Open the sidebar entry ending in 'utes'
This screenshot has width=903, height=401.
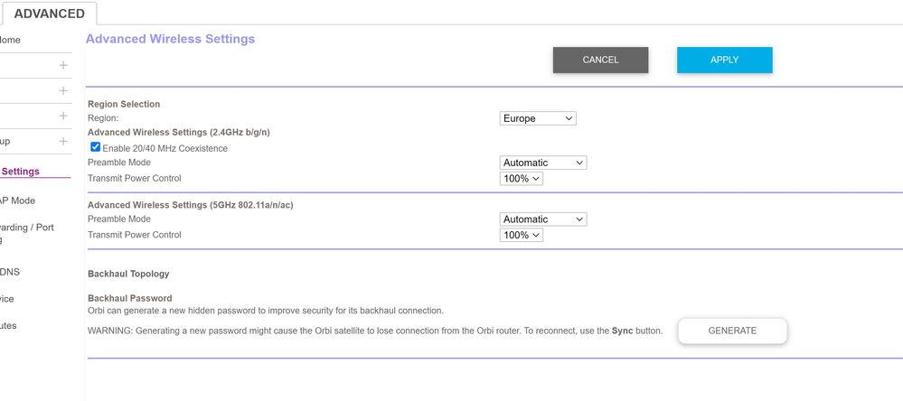(x=8, y=326)
